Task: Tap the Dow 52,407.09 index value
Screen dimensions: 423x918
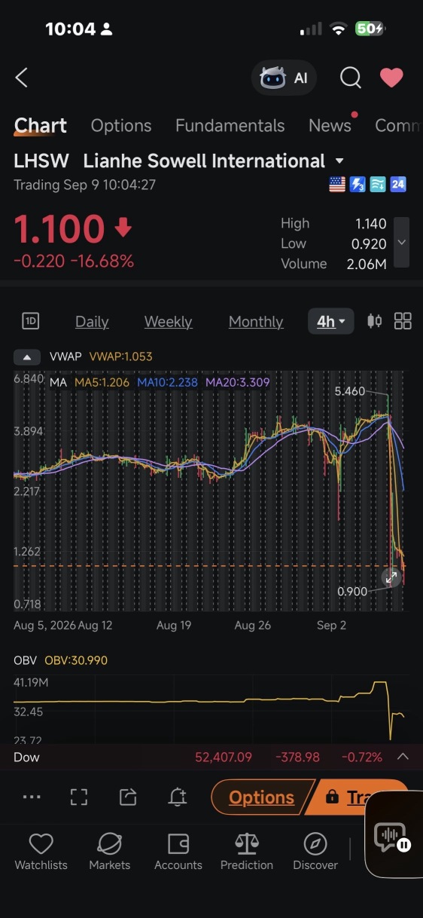Action: [x=224, y=757]
